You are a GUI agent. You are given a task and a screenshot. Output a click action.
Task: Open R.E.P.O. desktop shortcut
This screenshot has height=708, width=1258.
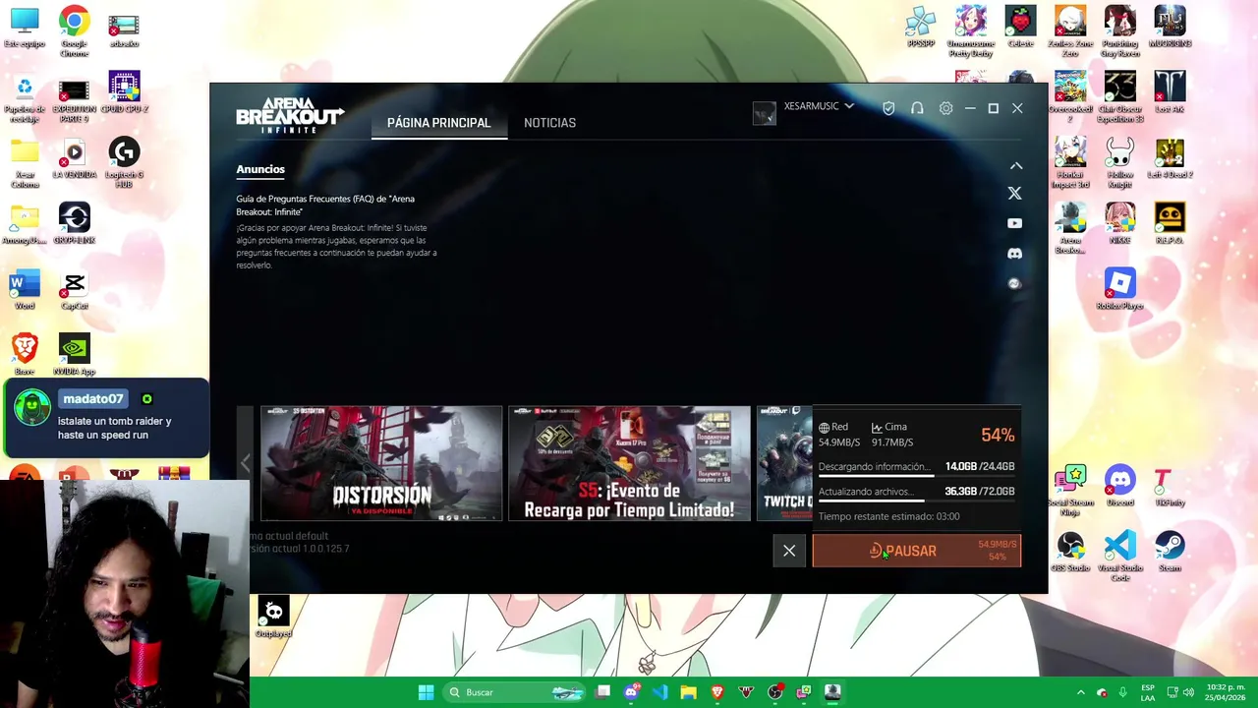point(1170,223)
